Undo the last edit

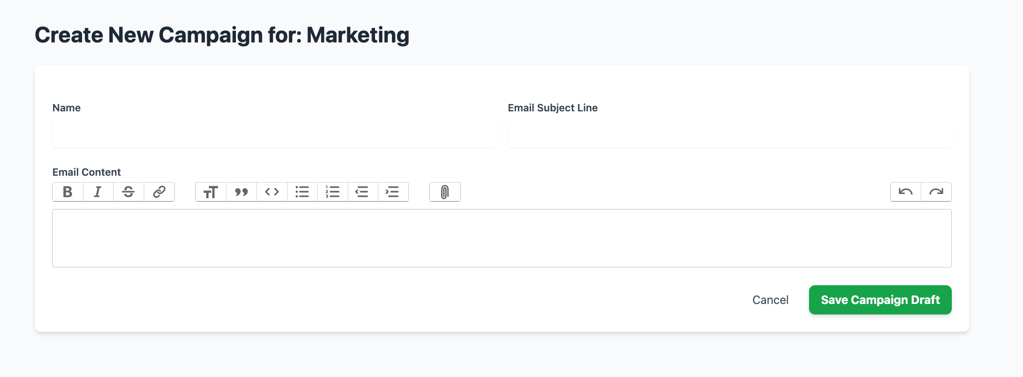coord(905,192)
